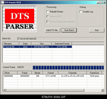The height and width of the screenshot is (99, 107).
Task: Click the DTS 24/48 detected format cell
Action: pos(62,47)
